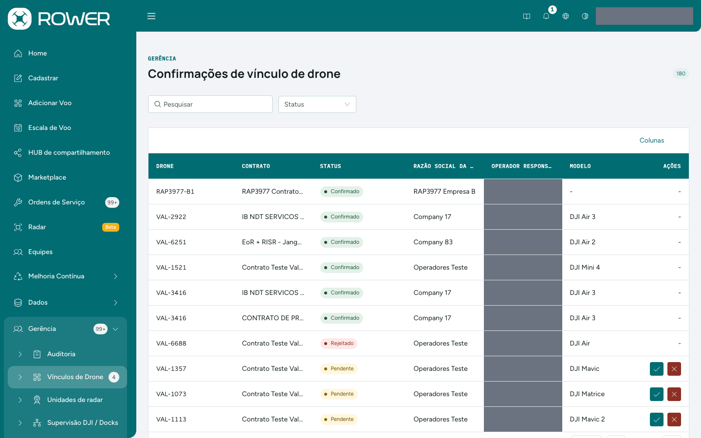
Task: Expand the Melhoria Contínua submenu arrow
Action: 115,276
